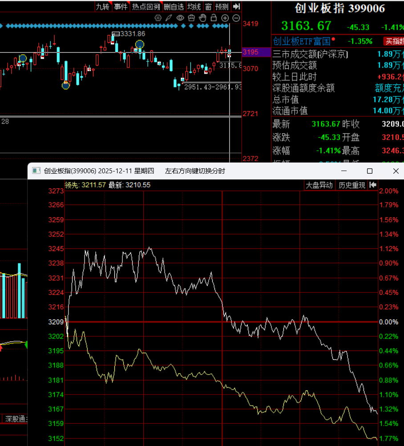Toggle the 均线 moving average display
This screenshot has height=446, width=404.
coord(194,7)
